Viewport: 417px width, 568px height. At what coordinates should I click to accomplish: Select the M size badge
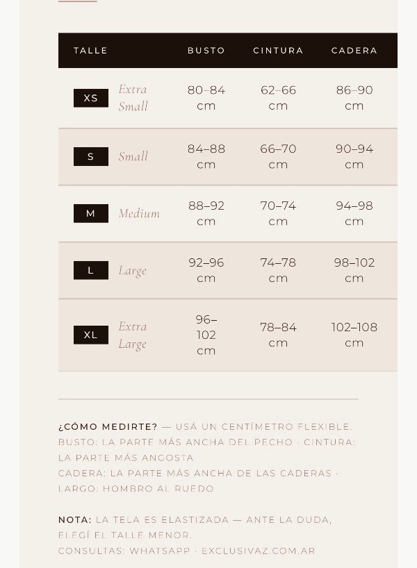[x=90, y=213]
